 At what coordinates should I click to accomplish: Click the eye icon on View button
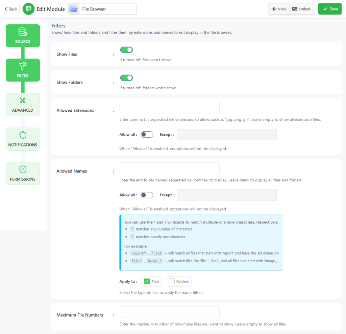pos(274,9)
